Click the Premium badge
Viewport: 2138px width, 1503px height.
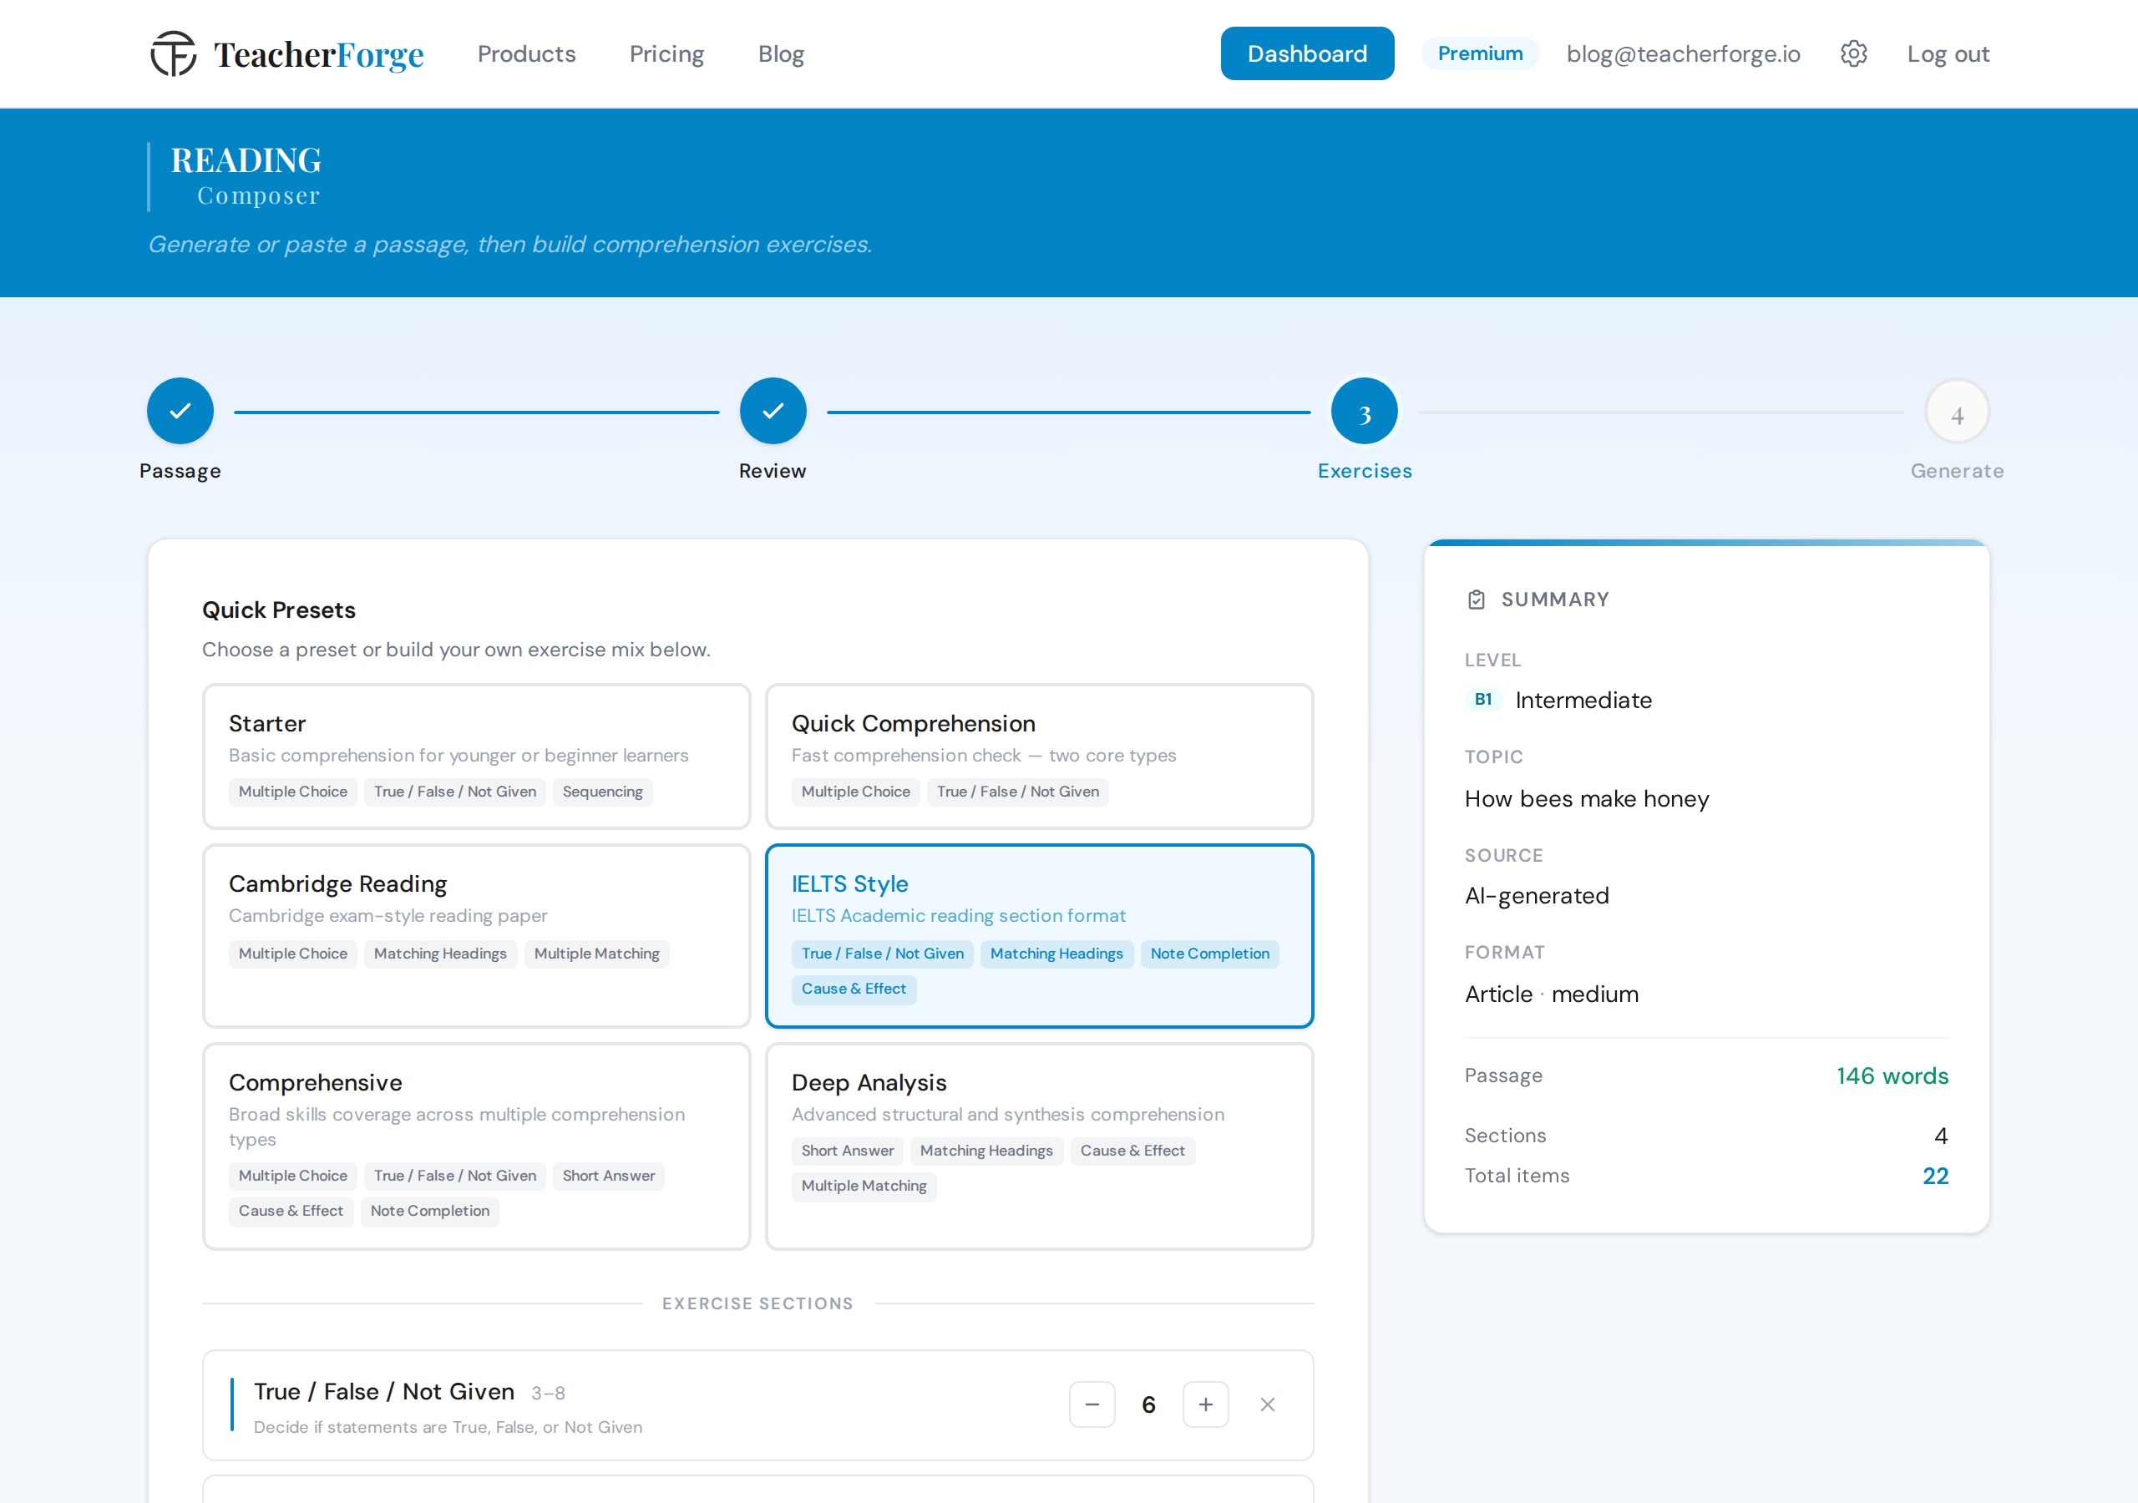tap(1481, 53)
